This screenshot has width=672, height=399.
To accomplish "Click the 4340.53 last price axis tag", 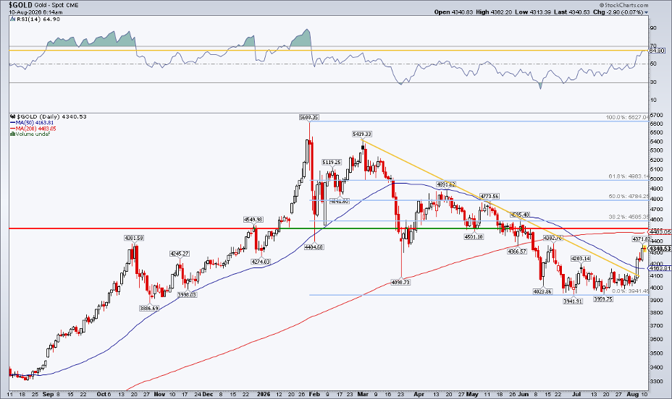I will [659, 249].
